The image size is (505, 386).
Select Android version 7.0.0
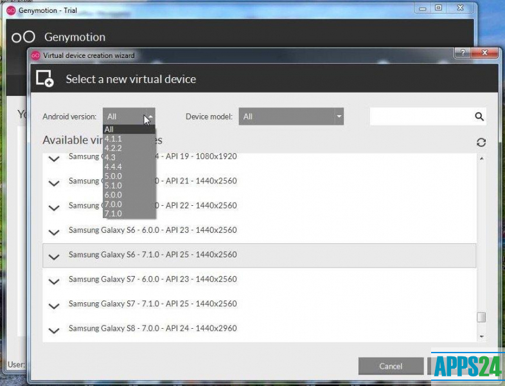pyautogui.click(x=129, y=204)
